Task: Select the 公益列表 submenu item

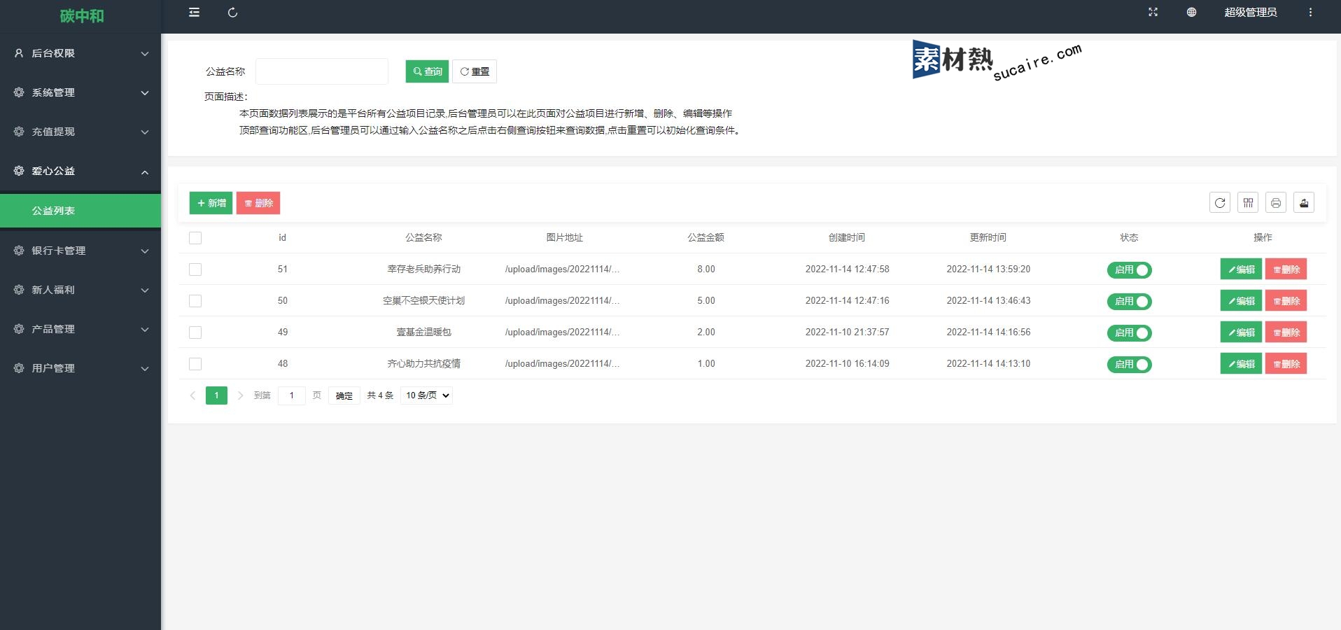Action: (x=80, y=211)
